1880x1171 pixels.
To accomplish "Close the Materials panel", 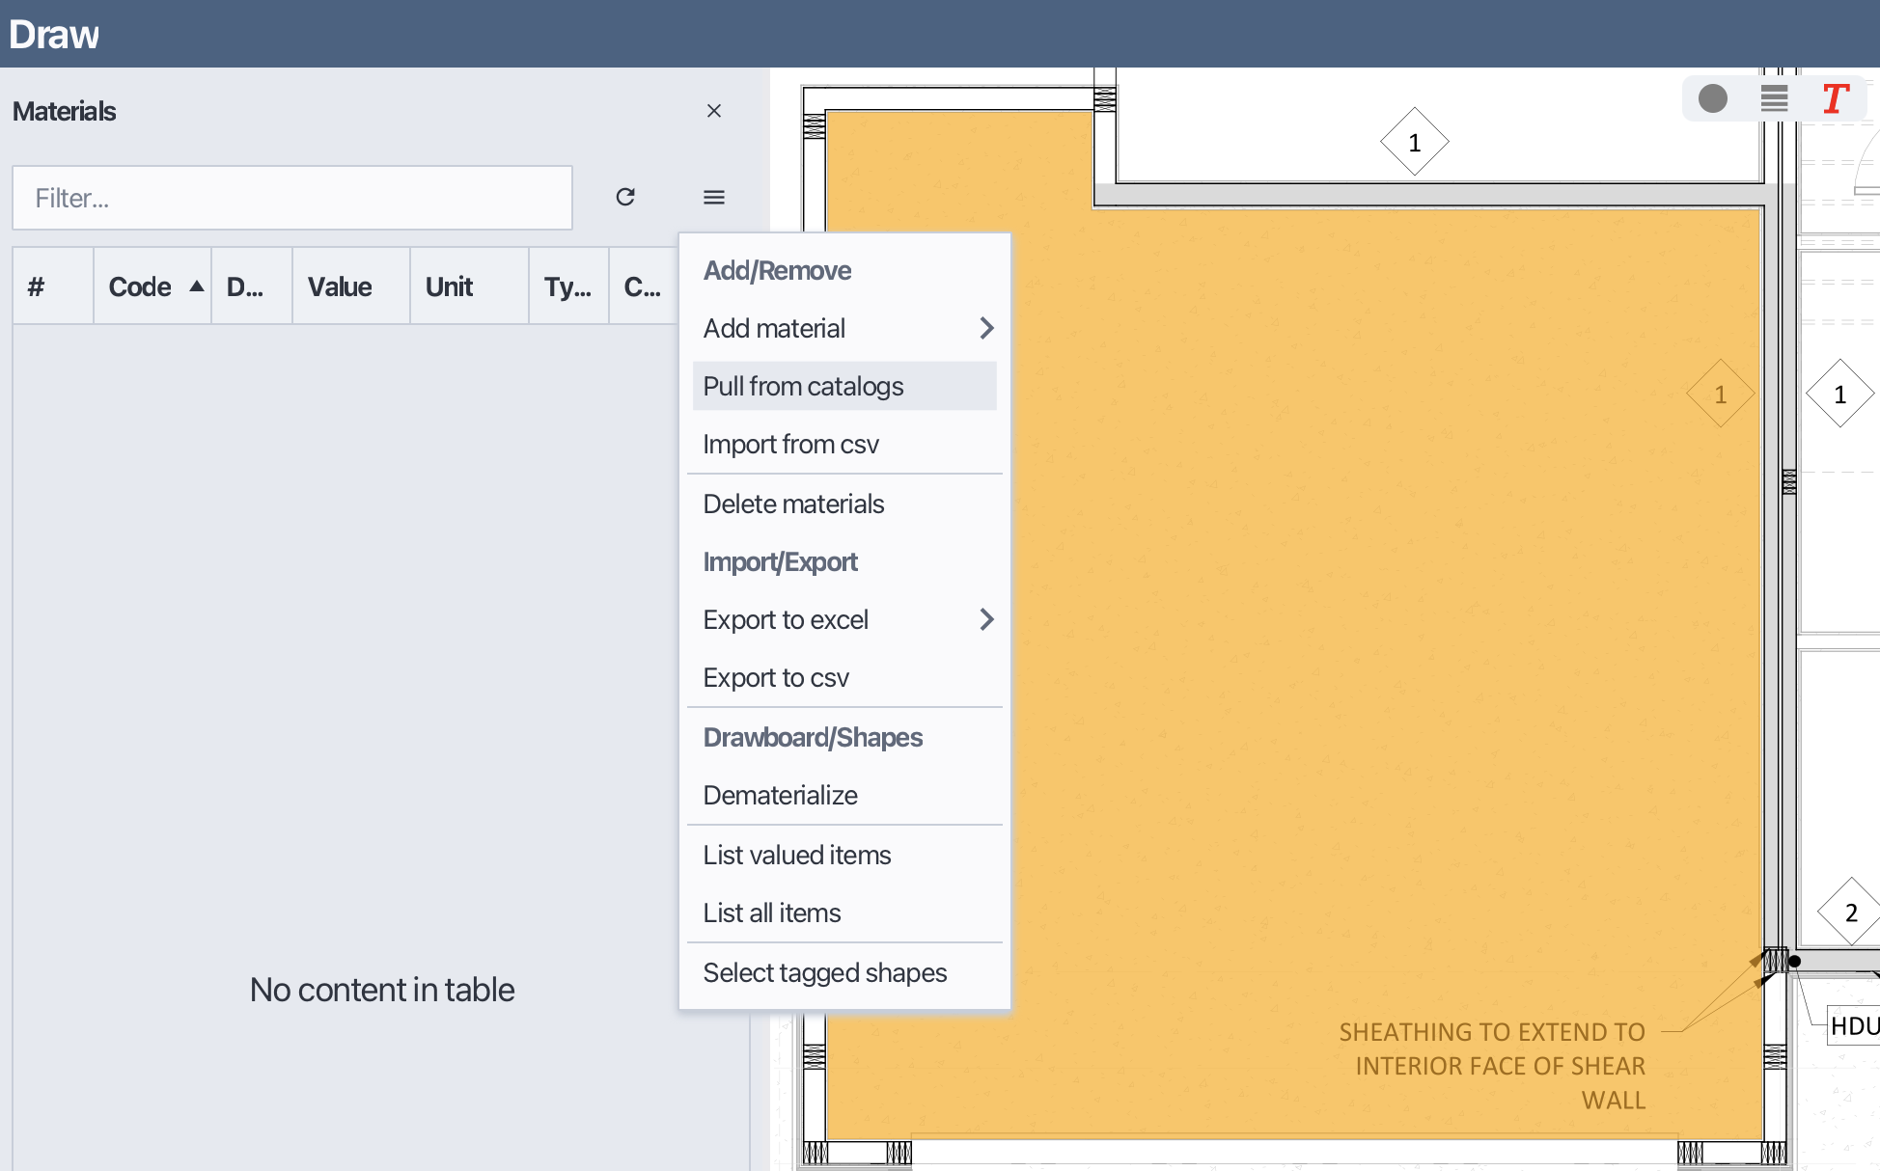I will [714, 111].
